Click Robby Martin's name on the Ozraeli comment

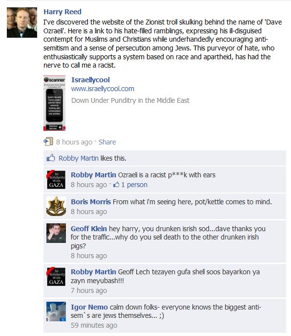[93, 175]
